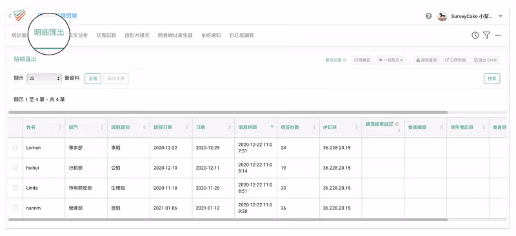
Task: Click the name cell 'huihui'
Action: point(33,168)
